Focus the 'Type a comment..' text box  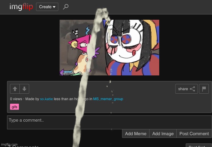click(x=65, y=122)
